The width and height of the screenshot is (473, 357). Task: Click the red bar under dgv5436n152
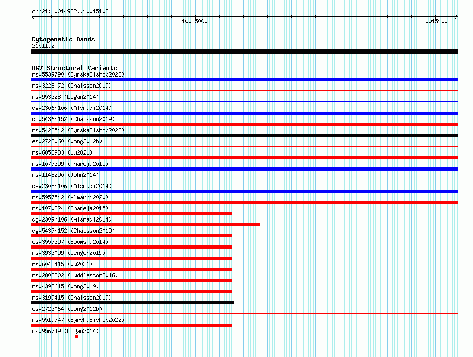244,124
